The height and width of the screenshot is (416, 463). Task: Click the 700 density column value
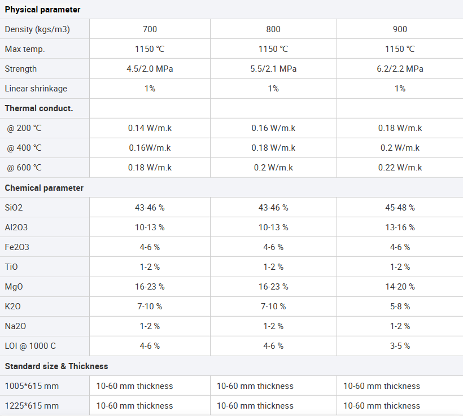point(150,29)
